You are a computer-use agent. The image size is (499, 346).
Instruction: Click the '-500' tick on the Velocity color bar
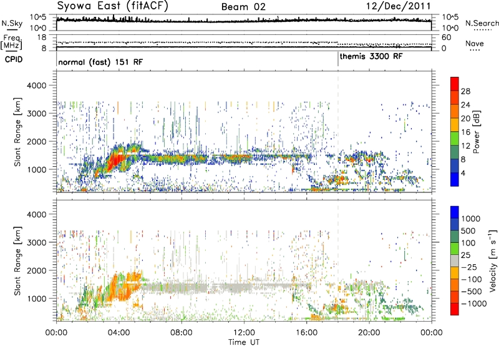click(472, 292)
